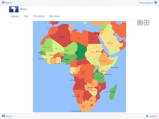The height and width of the screenshot is (119, 159).
Task: Select the Mappa tab
Action: click(x=15, y=16)
